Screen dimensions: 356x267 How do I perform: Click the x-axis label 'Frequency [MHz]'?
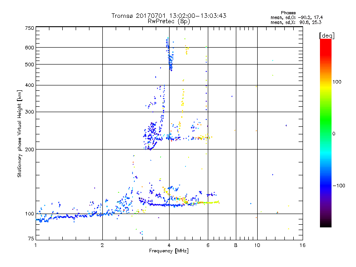coord(169,251)
